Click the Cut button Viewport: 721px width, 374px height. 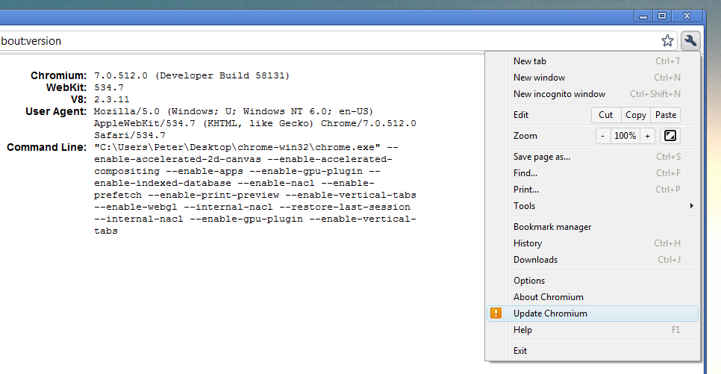[605, 115]
